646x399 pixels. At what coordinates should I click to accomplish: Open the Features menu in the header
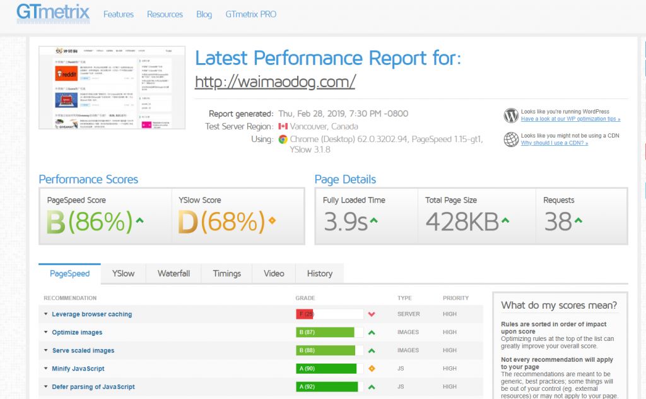(118, 14)
